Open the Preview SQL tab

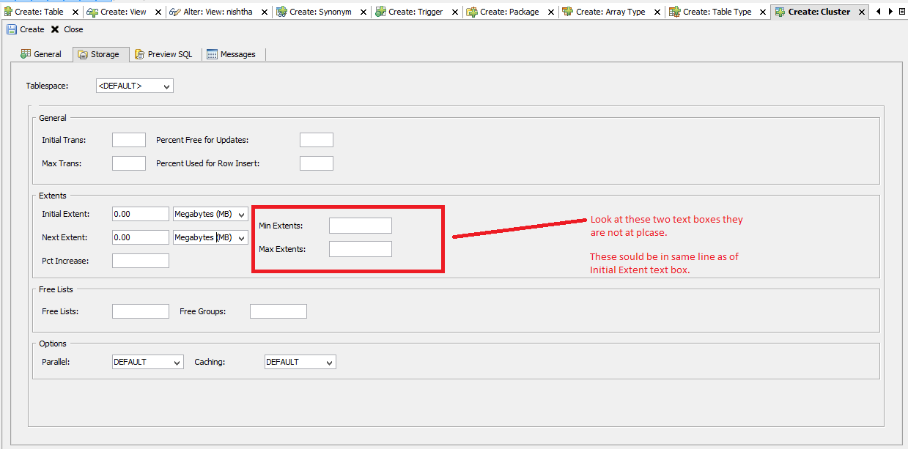click(165, 54)
